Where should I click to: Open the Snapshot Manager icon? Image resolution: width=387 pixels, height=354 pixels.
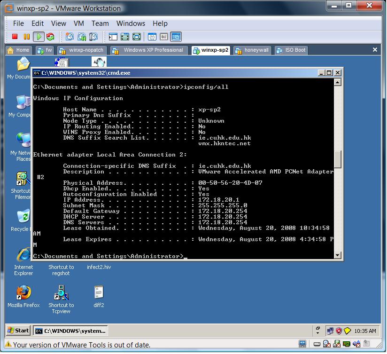93,37
